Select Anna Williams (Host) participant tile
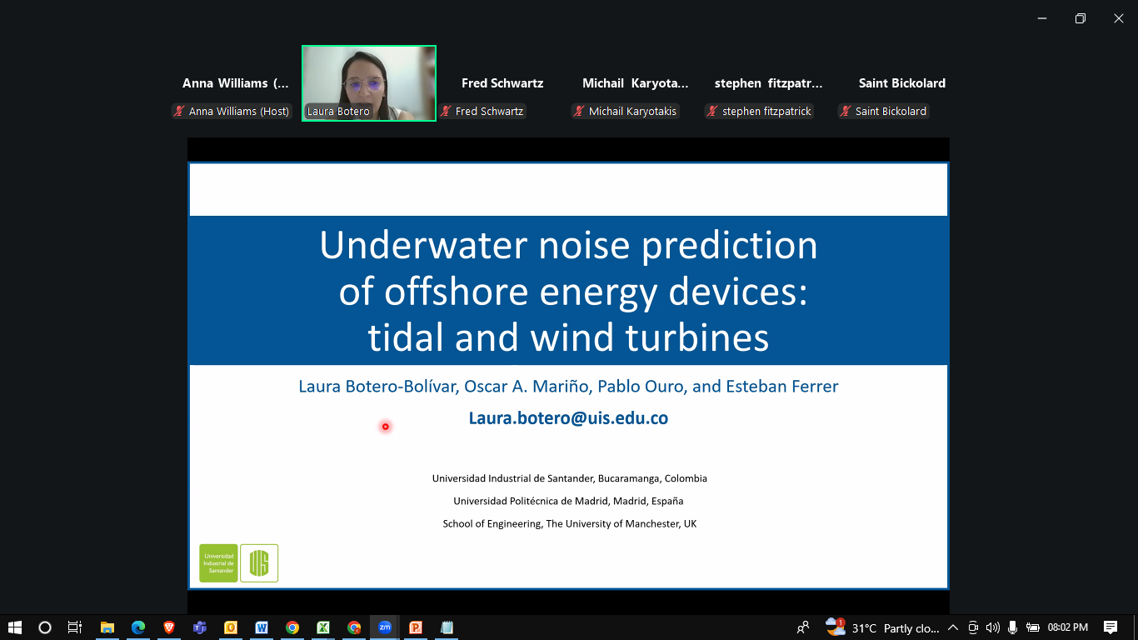This screenshot has width=1138, height=640. [x=236, y=83]
